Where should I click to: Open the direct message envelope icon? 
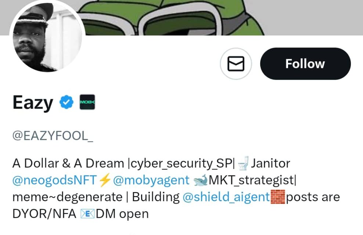pos(236,64)
